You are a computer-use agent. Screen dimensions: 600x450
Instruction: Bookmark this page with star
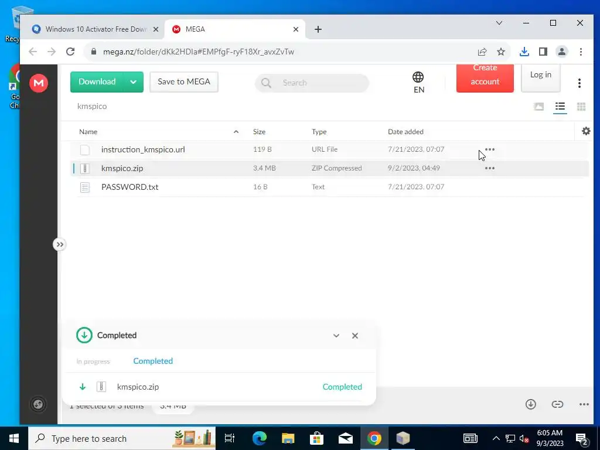pyautogui.click(x=501, y=52)
